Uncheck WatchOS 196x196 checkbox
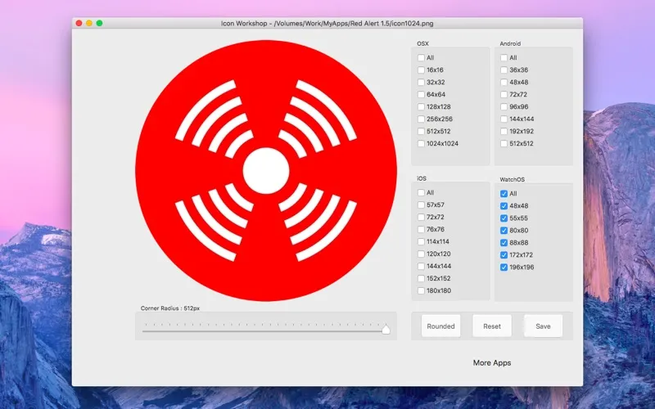 pos(504,267)
